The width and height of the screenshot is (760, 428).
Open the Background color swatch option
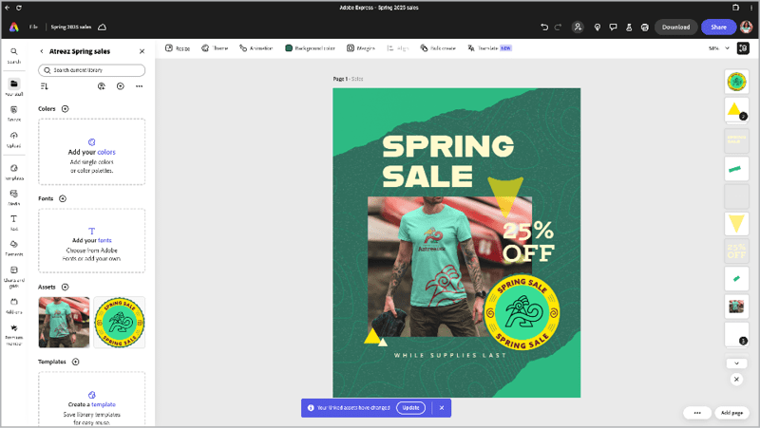click(x=310, y=48)
